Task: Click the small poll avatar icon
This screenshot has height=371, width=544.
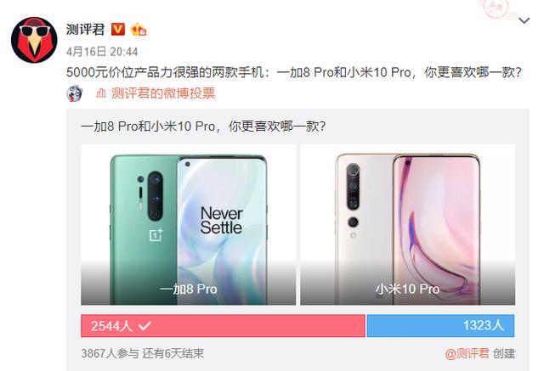Action: tap(74, 93)
